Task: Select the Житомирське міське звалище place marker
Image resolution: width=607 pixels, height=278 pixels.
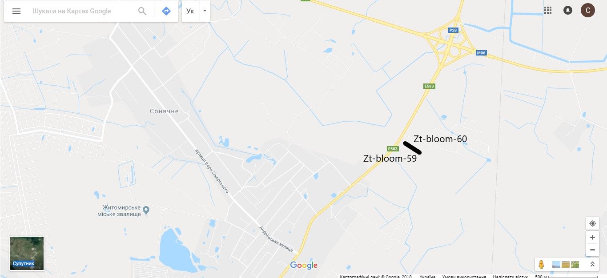Action: click(x=146, y=210)
